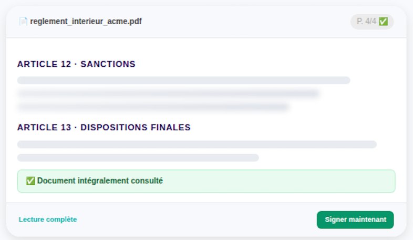The image size is (413, 240).
Task: Click the green checkmark in the page indicator
Action: 383,22
